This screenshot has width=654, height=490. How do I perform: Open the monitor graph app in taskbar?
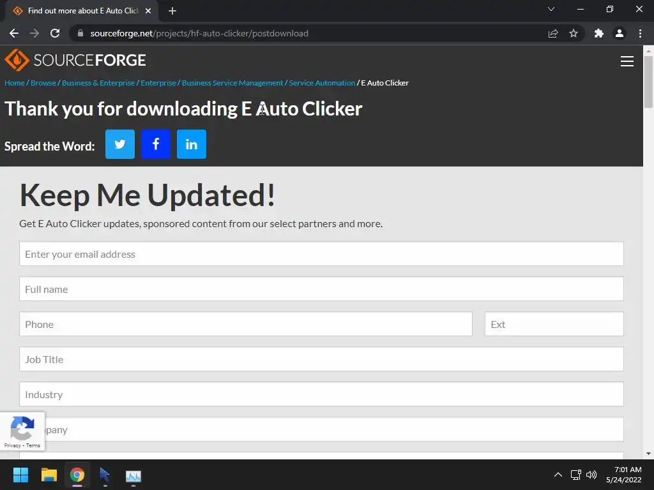[133, 475]
